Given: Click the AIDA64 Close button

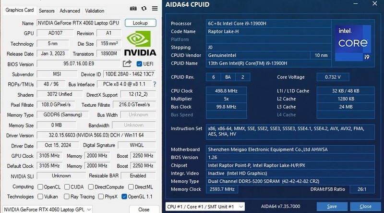Looking at the screenshot, I should coord(365,207).
